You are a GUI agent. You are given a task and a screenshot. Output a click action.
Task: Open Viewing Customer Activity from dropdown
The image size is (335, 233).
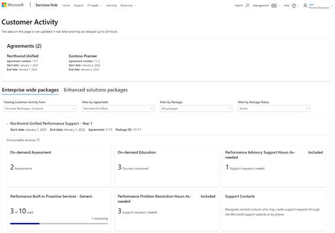pos(40,109)
